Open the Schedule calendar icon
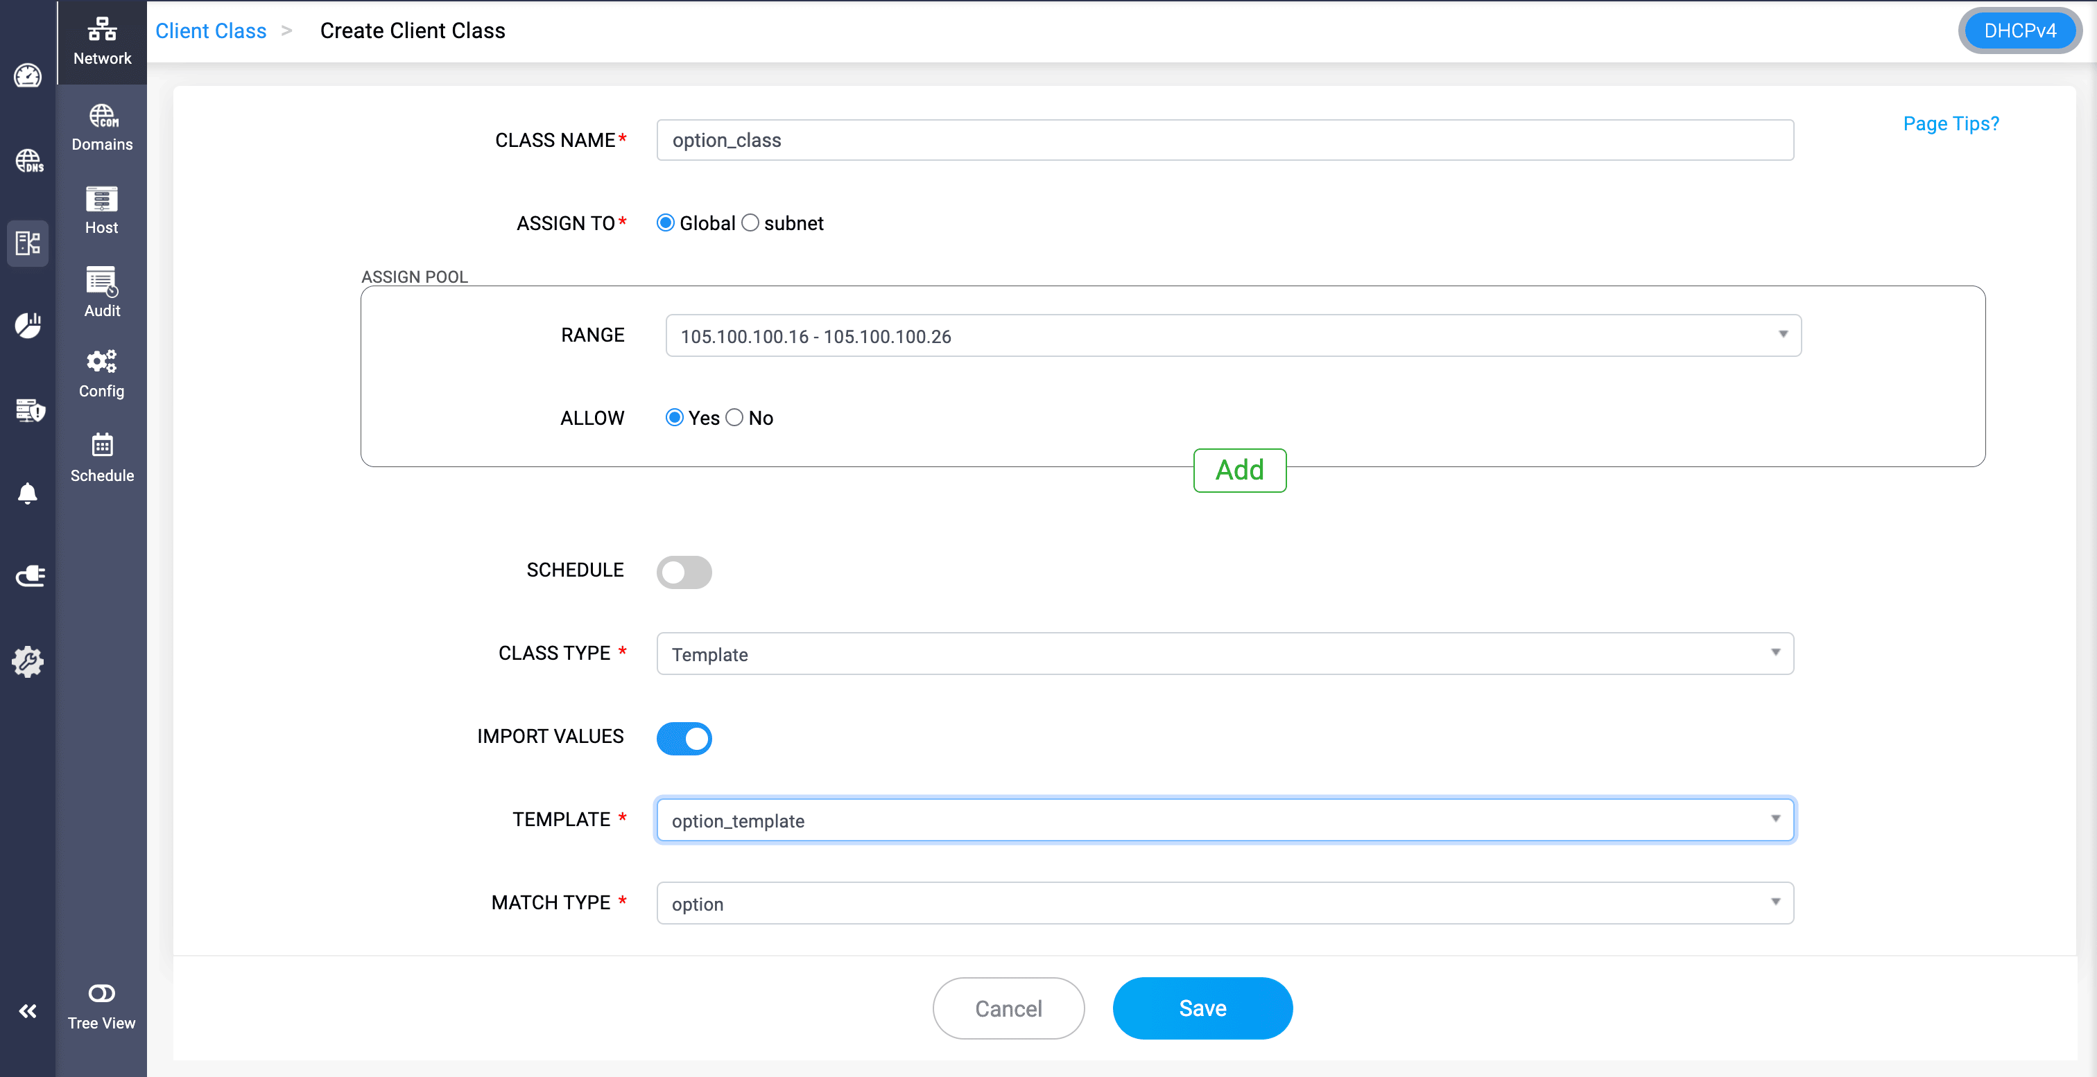 102,457
